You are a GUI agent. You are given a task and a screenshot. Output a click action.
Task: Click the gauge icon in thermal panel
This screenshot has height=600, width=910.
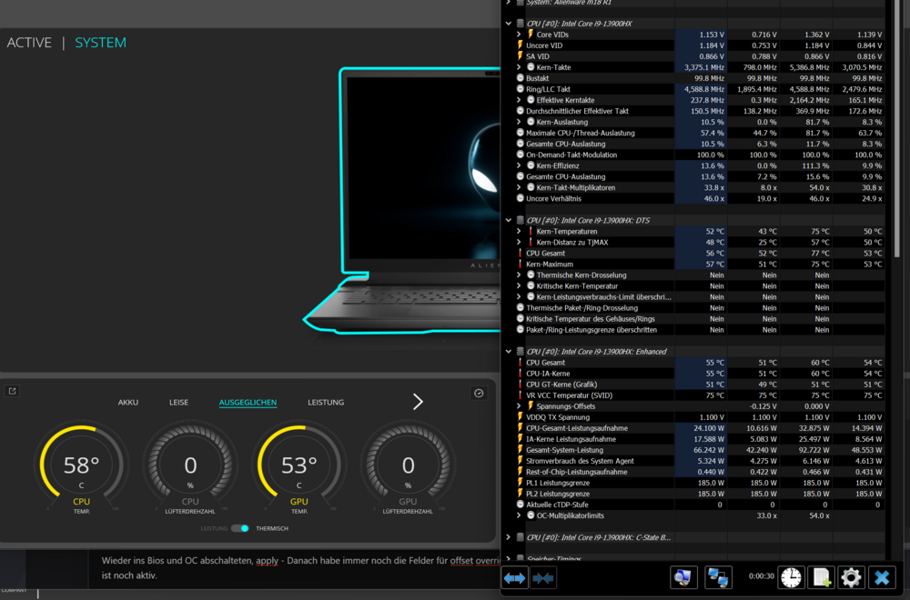click(x=479, y=393)
